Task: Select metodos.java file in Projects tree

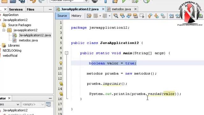Action: pos(28,41)
